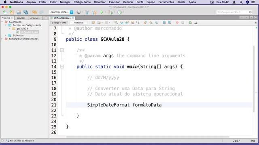Click the Uncomment code icon

[x=196, y=23]
